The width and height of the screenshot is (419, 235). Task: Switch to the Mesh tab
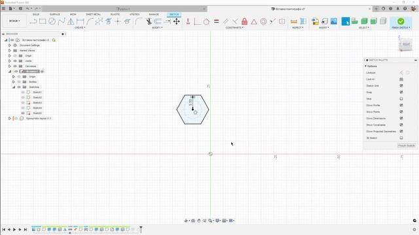[x=73, y=14]
